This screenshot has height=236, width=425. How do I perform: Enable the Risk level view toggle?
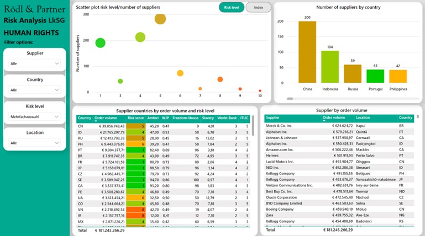point(231,7)
